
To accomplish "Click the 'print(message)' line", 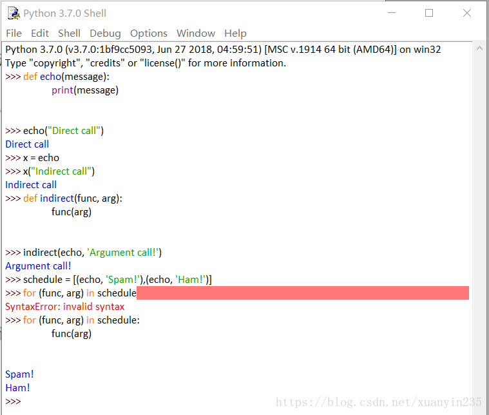I will tap(85, 90).
